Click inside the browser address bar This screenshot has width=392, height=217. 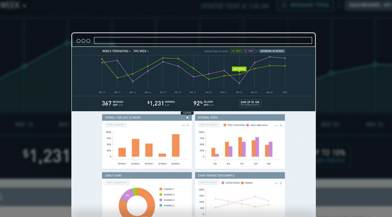(203, 40)
